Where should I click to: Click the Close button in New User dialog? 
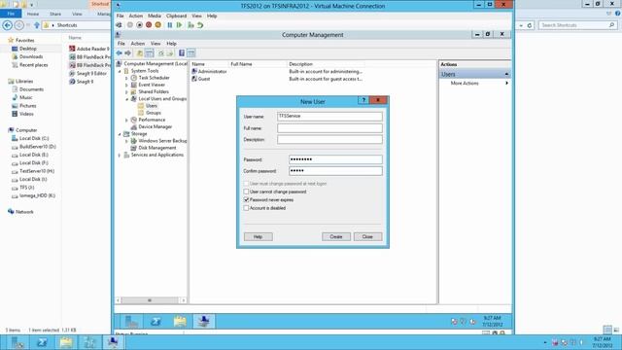tap(367, 236)
